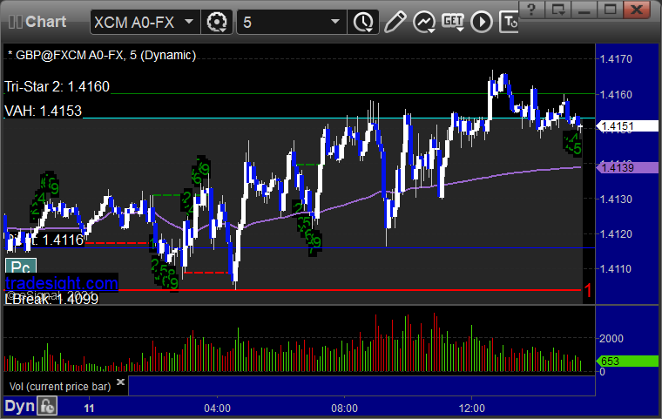
Task: Click the Pc button on chart
Action: tap(21, 267)
